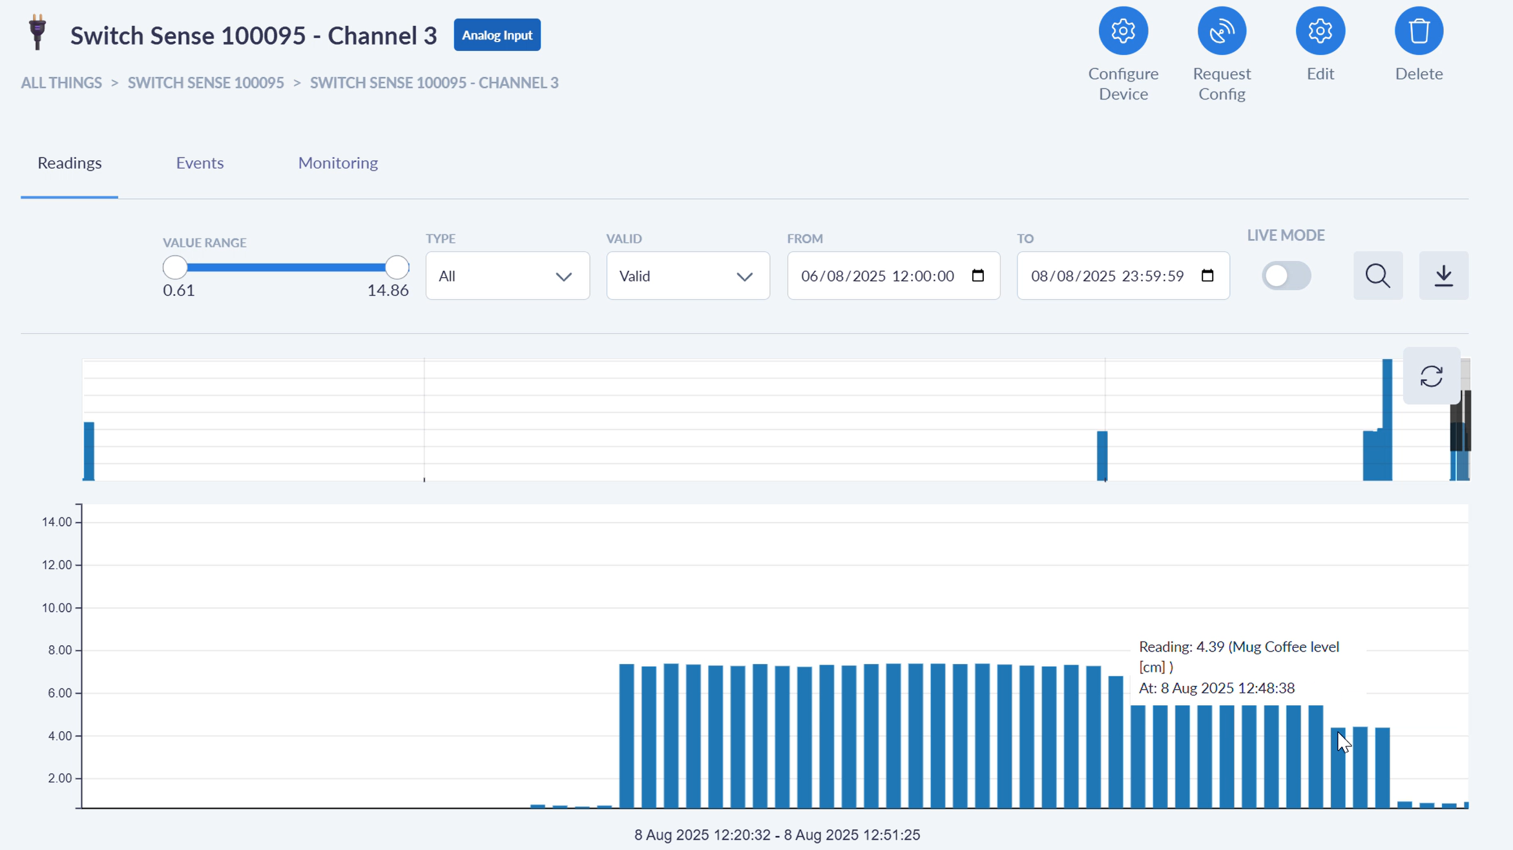This screenshot has width=1513, height=850.
Task: Click the plug device icon beside title
Action: coord(37,32)
